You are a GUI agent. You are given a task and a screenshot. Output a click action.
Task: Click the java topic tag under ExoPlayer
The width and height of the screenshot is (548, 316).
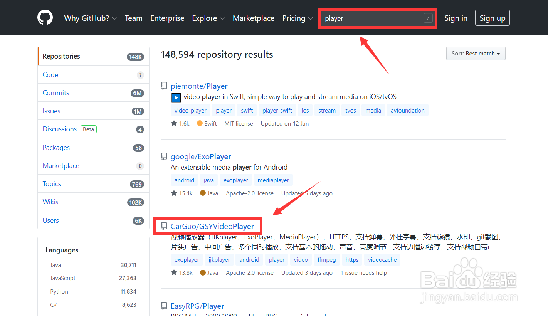tap(209, 180)
